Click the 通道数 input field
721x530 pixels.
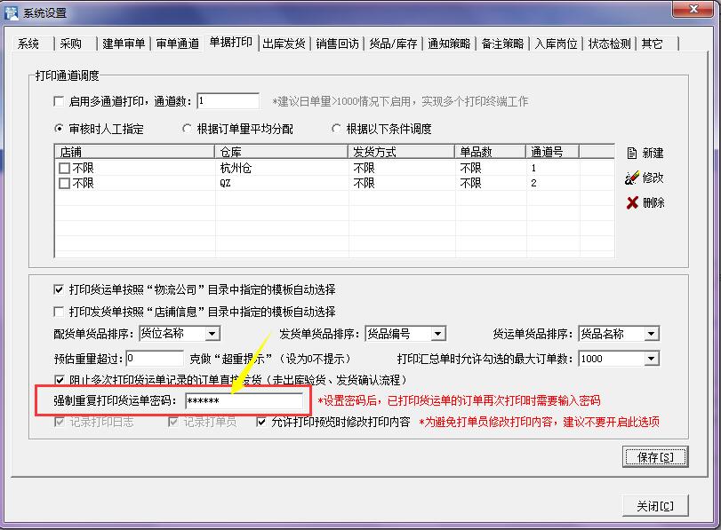(x=228, y=101)
